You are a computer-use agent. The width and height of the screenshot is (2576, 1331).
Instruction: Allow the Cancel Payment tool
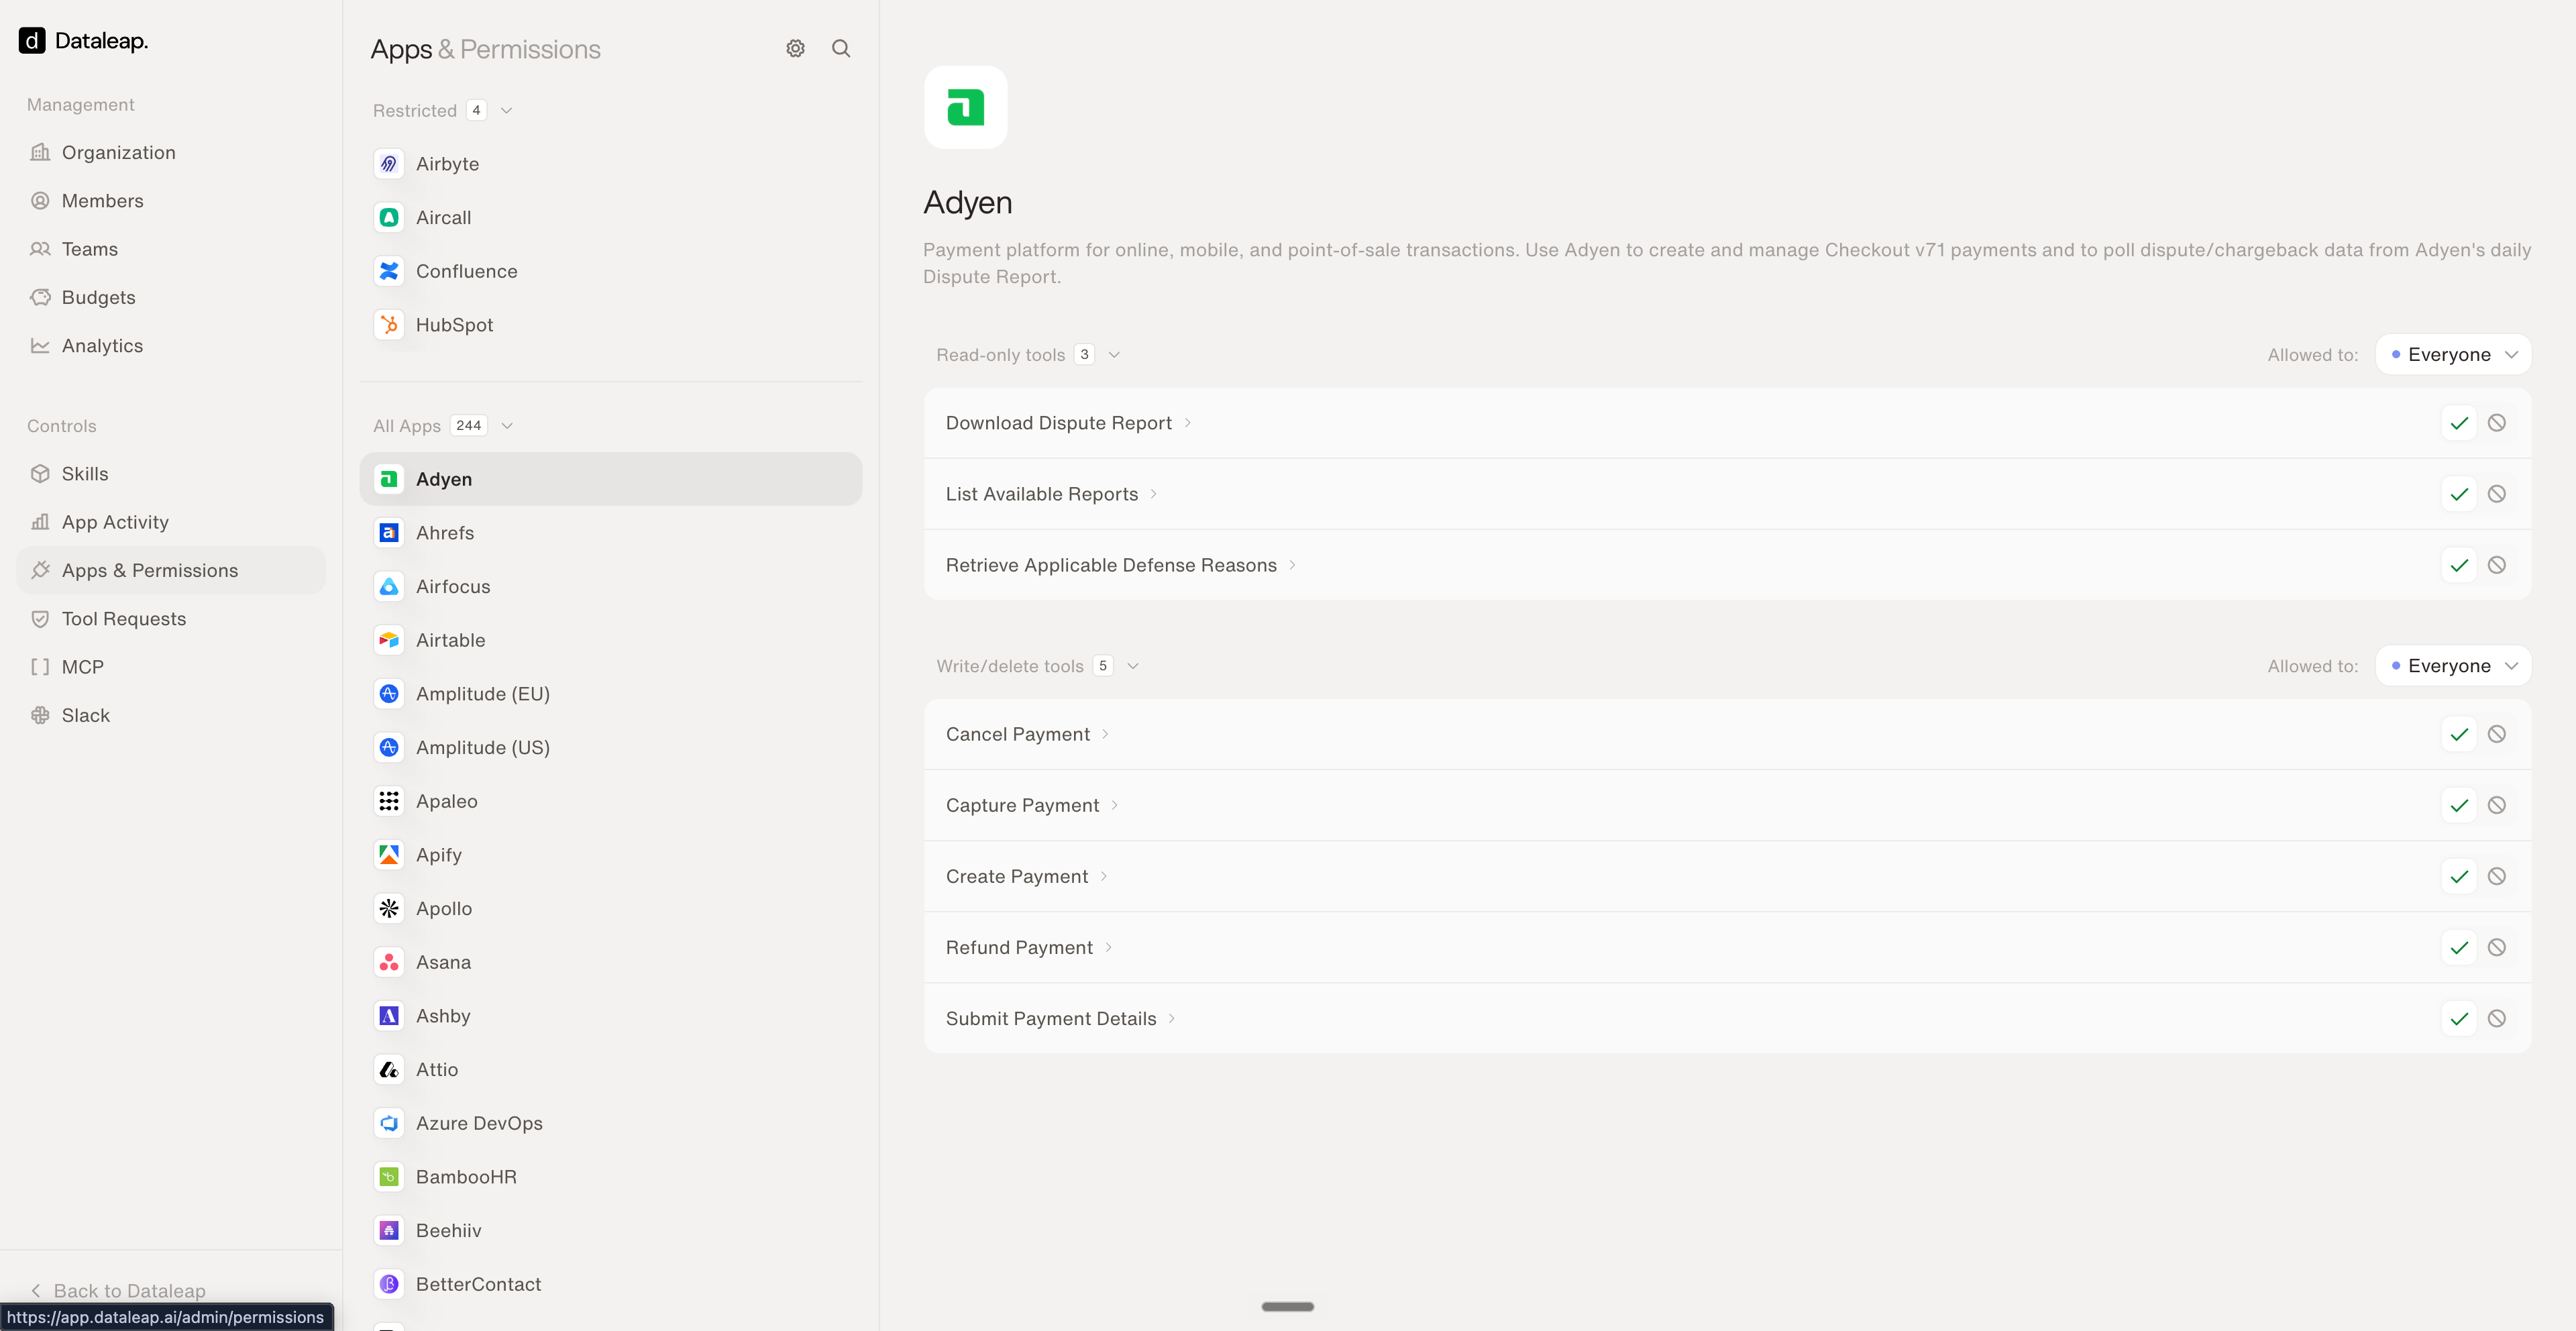pyautogui.click(x=2459, y=734)
